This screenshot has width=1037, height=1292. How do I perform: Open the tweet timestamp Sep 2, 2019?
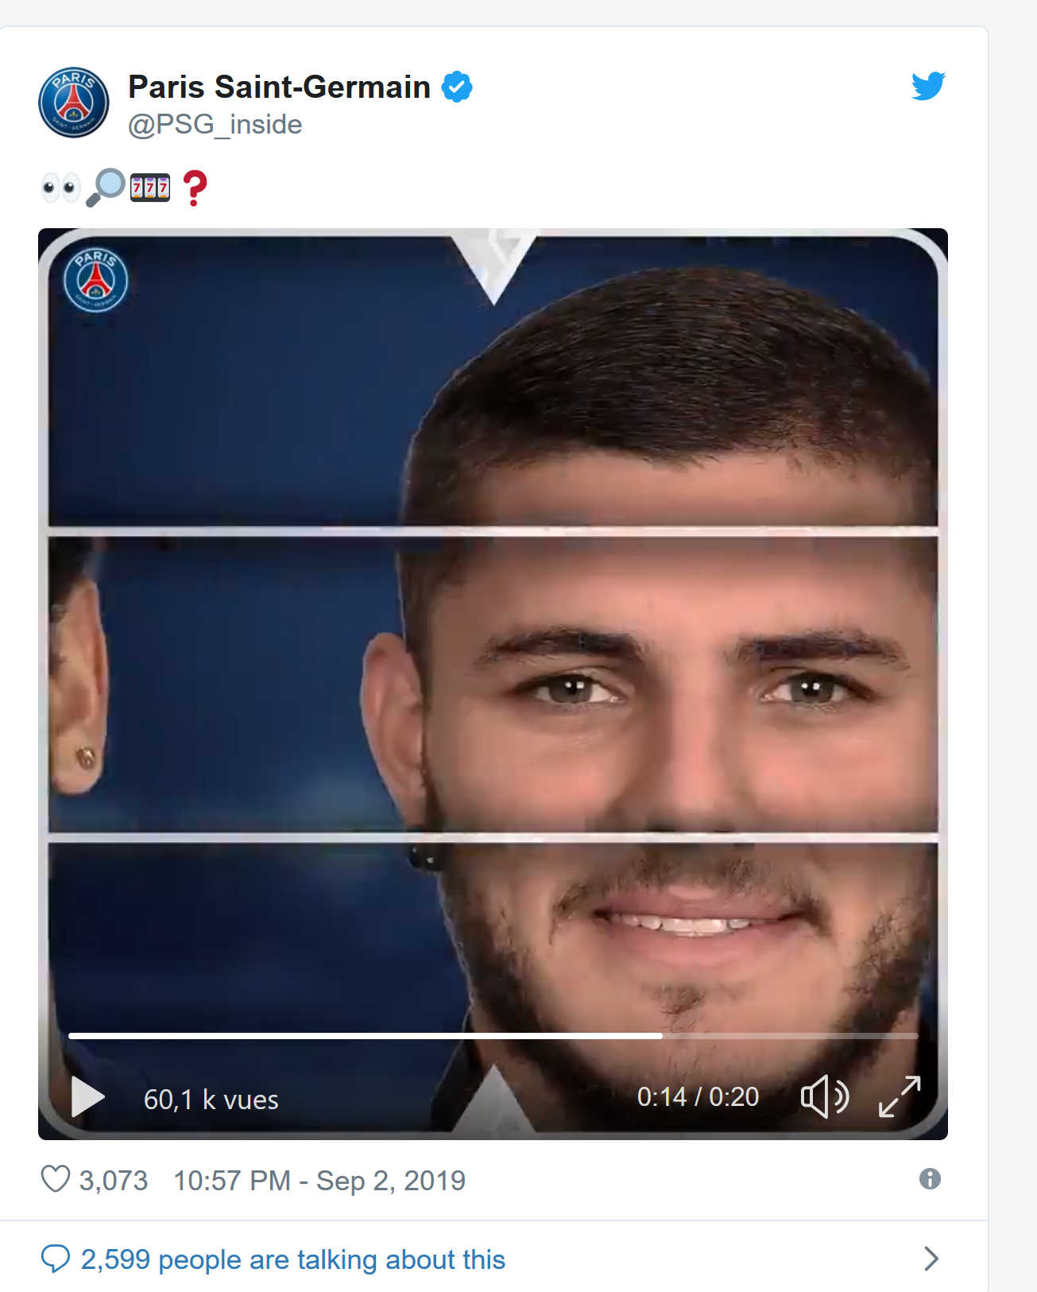pyautogui.click(x=319, y=1181)
